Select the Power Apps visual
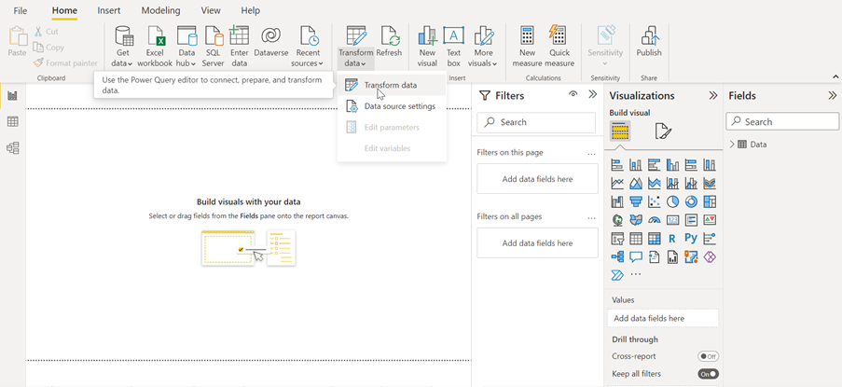This screenshot has height=387, width=842. pyautogui.click(x=710, y=256)
